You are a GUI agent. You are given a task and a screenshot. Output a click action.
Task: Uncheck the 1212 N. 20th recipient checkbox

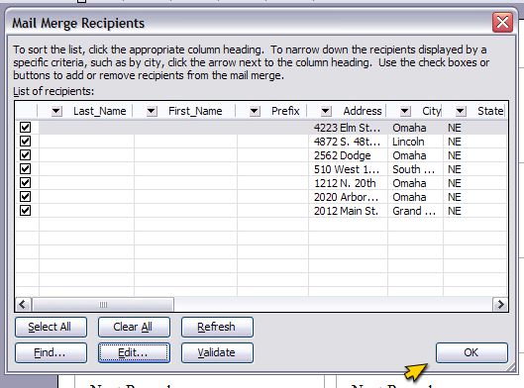(25, 183)
